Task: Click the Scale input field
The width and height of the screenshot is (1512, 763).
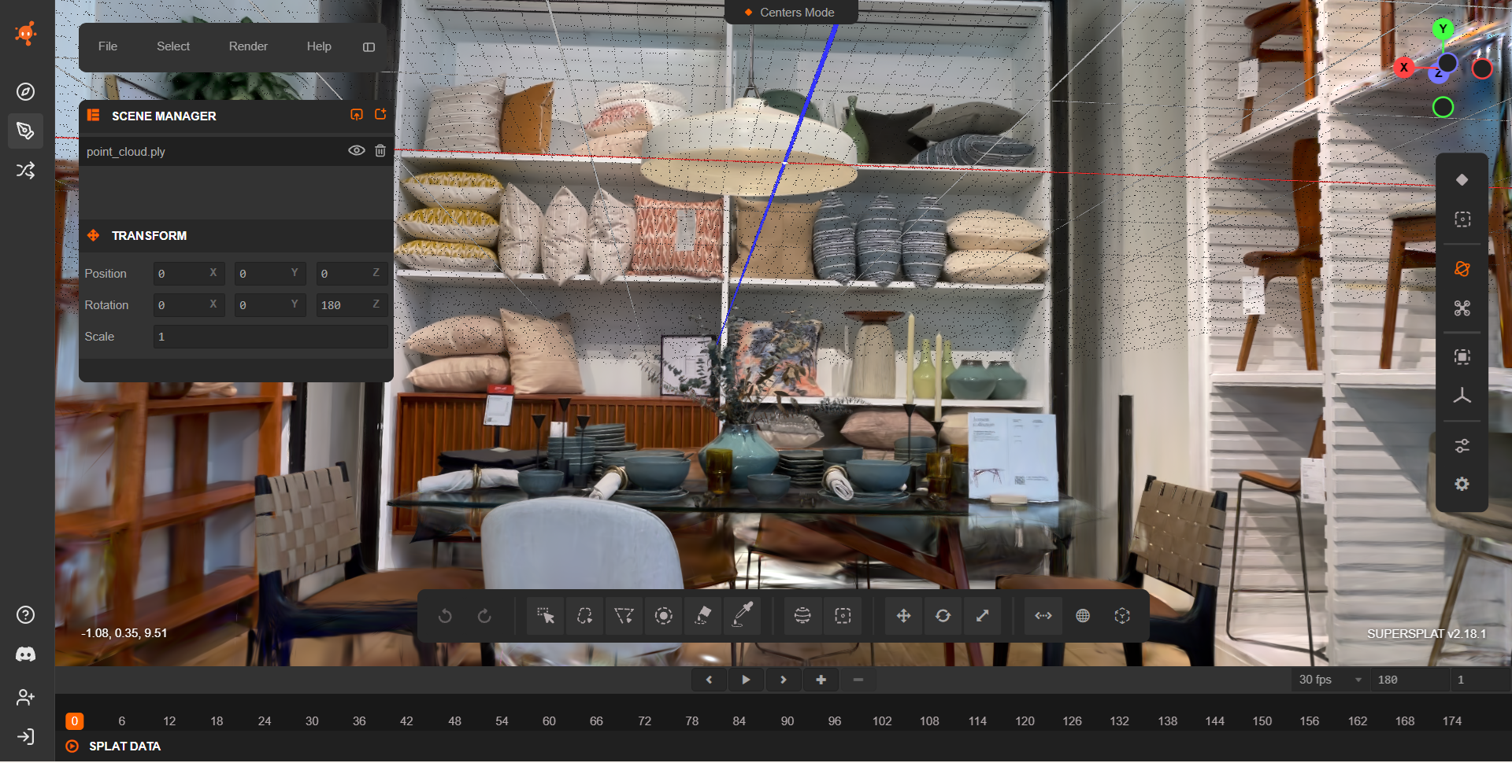Action: click(x=270, y=337)
